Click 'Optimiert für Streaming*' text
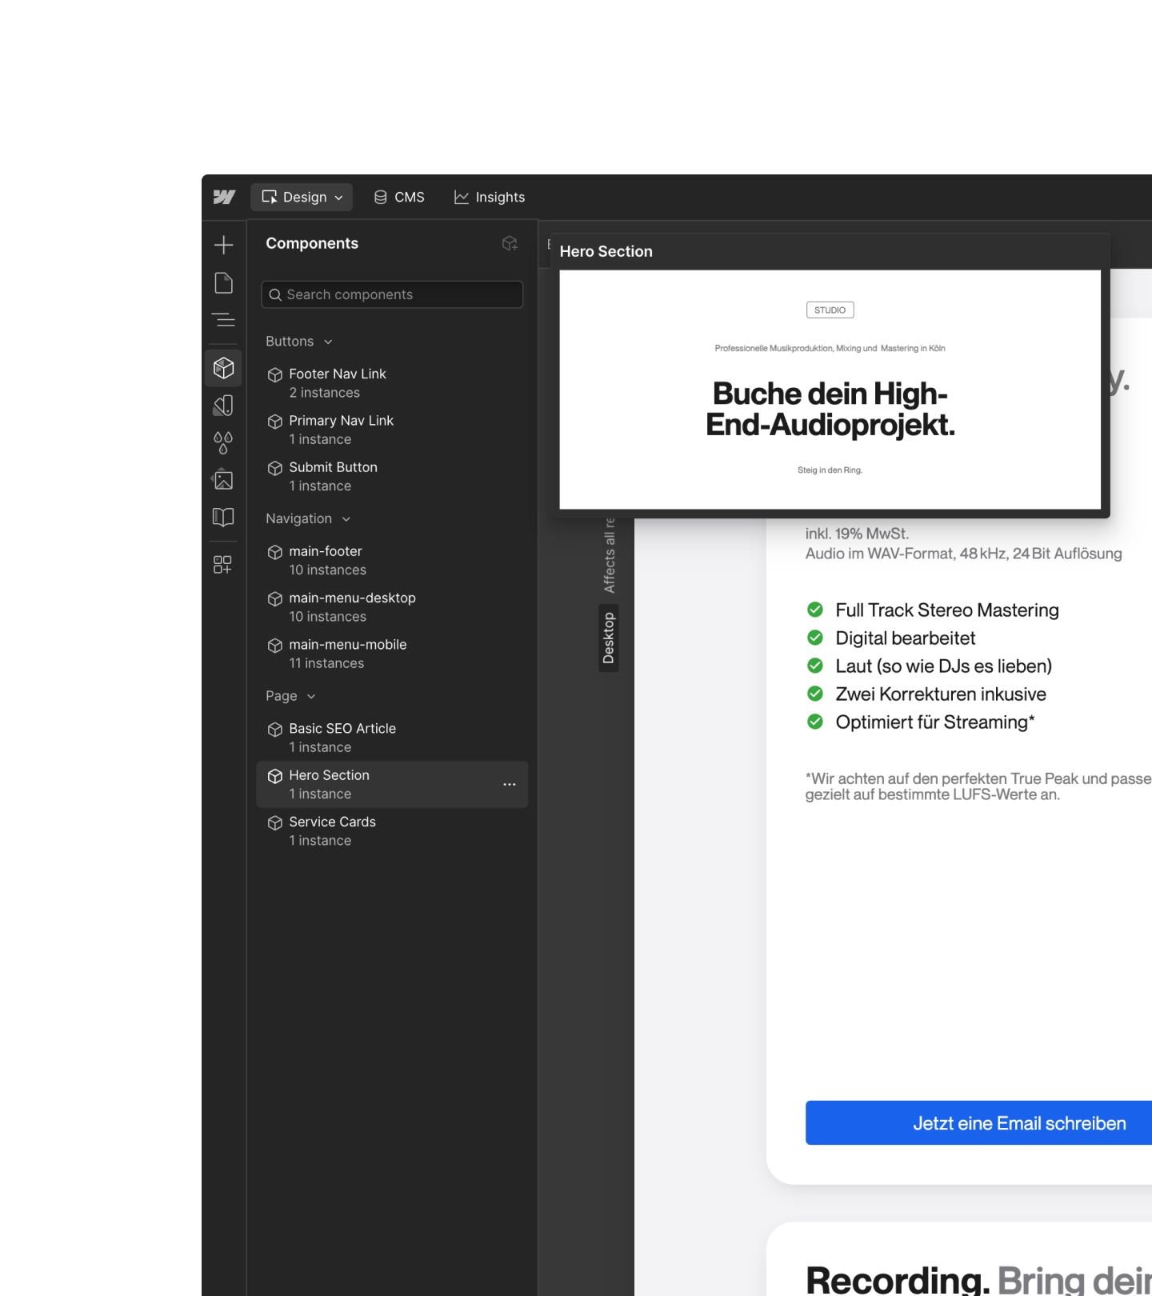Image resolution: width=1152 pixels, height=1296 pixels. (x=935, y=722)
